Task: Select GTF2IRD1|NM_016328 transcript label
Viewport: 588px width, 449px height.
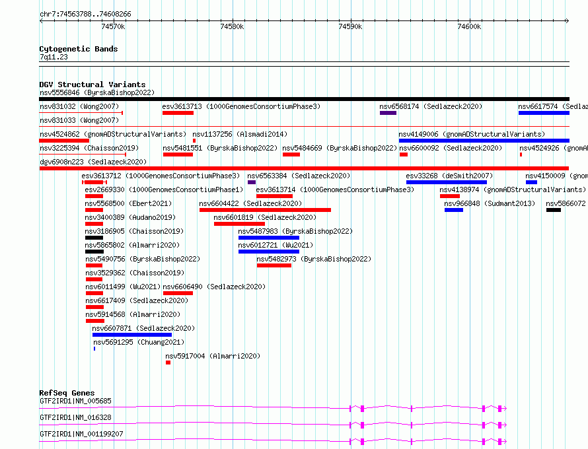Action: click(75, 417)
